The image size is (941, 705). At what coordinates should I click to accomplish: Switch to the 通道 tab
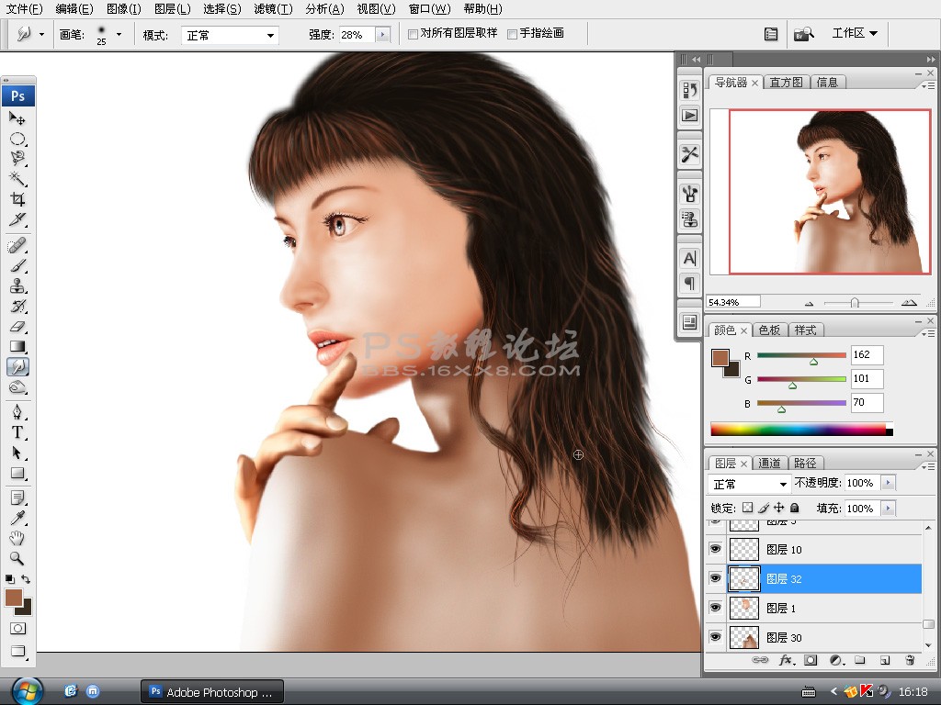(x=769, y=463)
